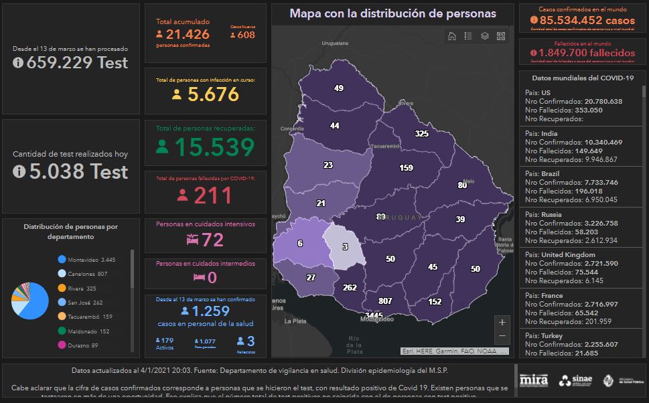Zoom in on the map

pyautogui.click(x=502, y=322)
